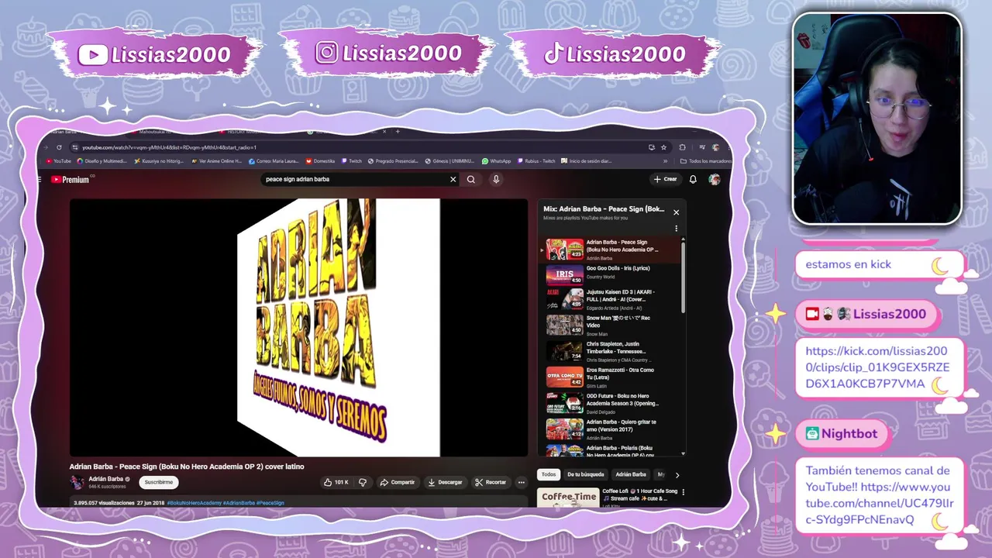
Task: Run search with the magnifier button
Action: (470, 179)
